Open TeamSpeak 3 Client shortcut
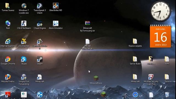 40,6
